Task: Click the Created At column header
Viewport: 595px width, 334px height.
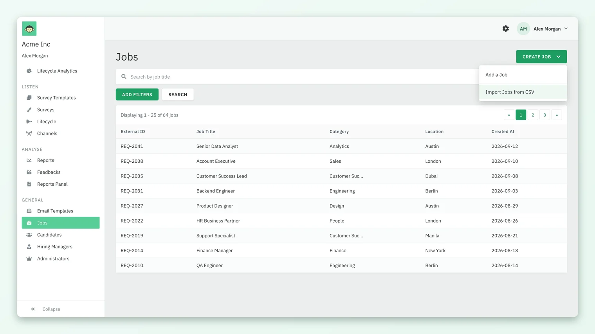Action: tap(503, 131)
